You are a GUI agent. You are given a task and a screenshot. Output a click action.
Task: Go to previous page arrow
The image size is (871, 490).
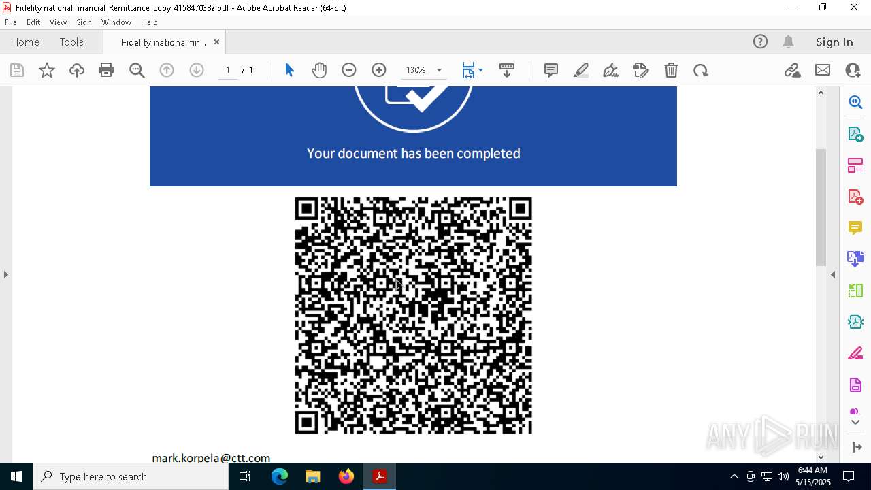click(x=167, y=70)
